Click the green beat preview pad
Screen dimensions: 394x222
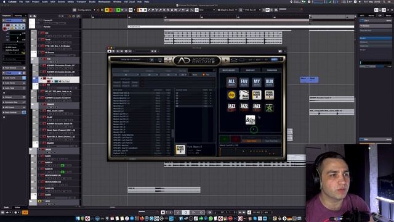[225, 139]
